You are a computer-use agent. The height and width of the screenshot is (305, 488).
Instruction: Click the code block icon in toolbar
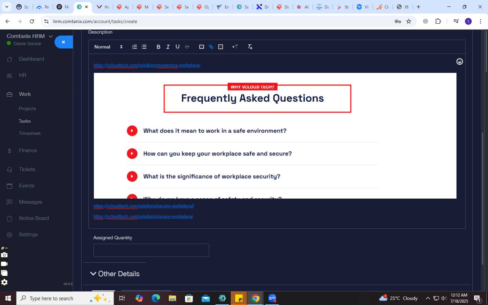[221, 47]
